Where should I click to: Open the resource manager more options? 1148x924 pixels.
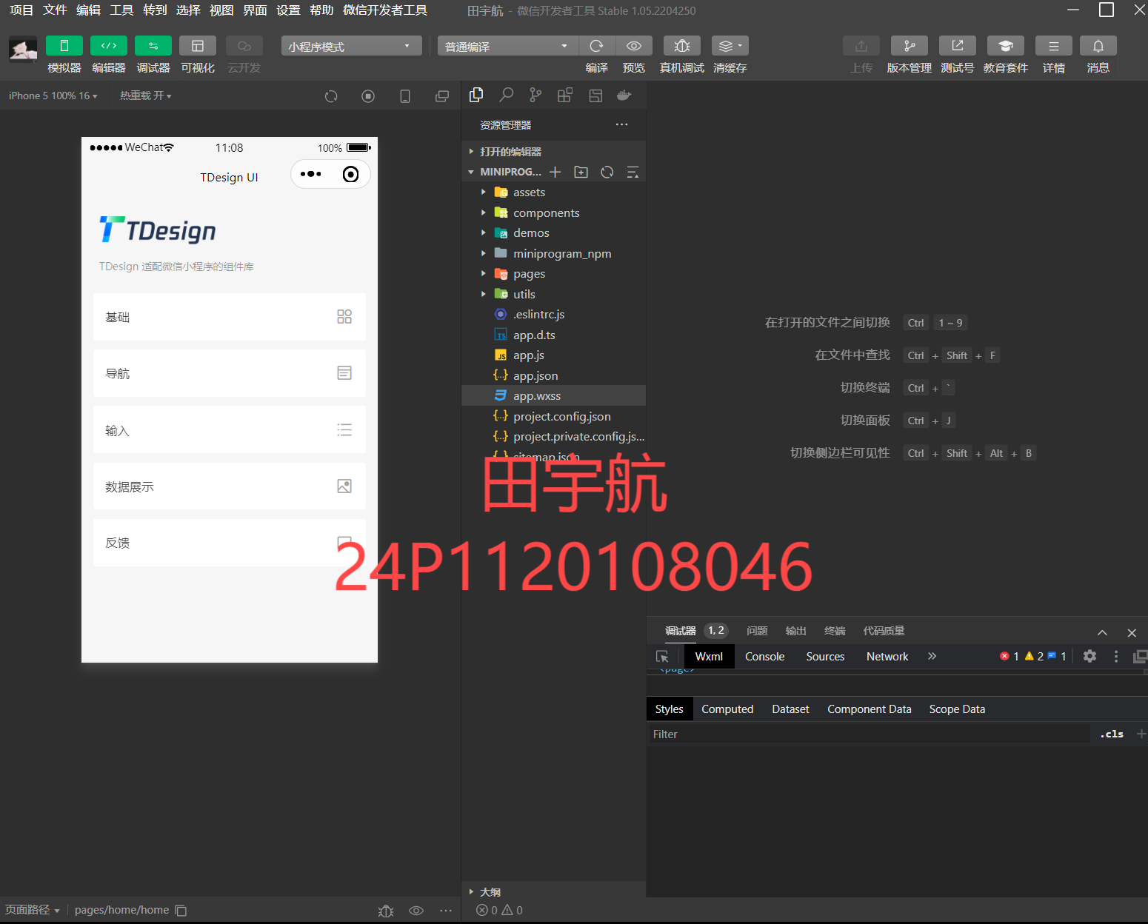click(x=621, y=124)
